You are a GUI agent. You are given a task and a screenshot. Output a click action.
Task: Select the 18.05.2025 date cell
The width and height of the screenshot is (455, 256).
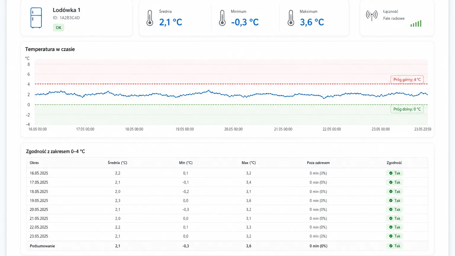(39, 191)
